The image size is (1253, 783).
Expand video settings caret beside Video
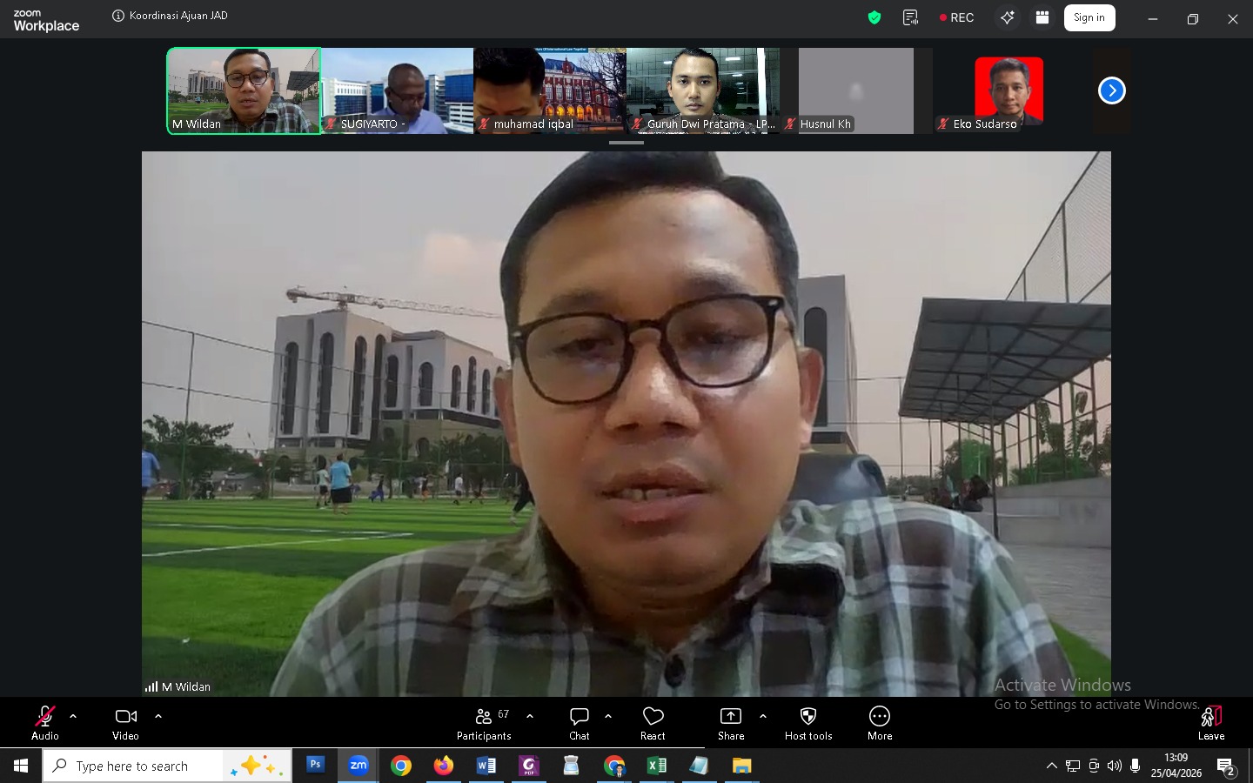pos(158,717)
